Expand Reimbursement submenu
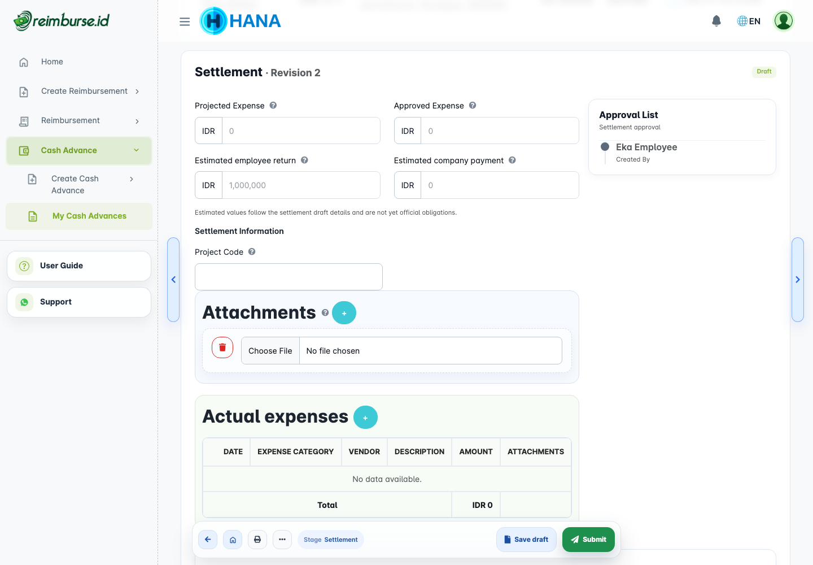This screenshot has width=813, height=565. click(x=137, y=121)
